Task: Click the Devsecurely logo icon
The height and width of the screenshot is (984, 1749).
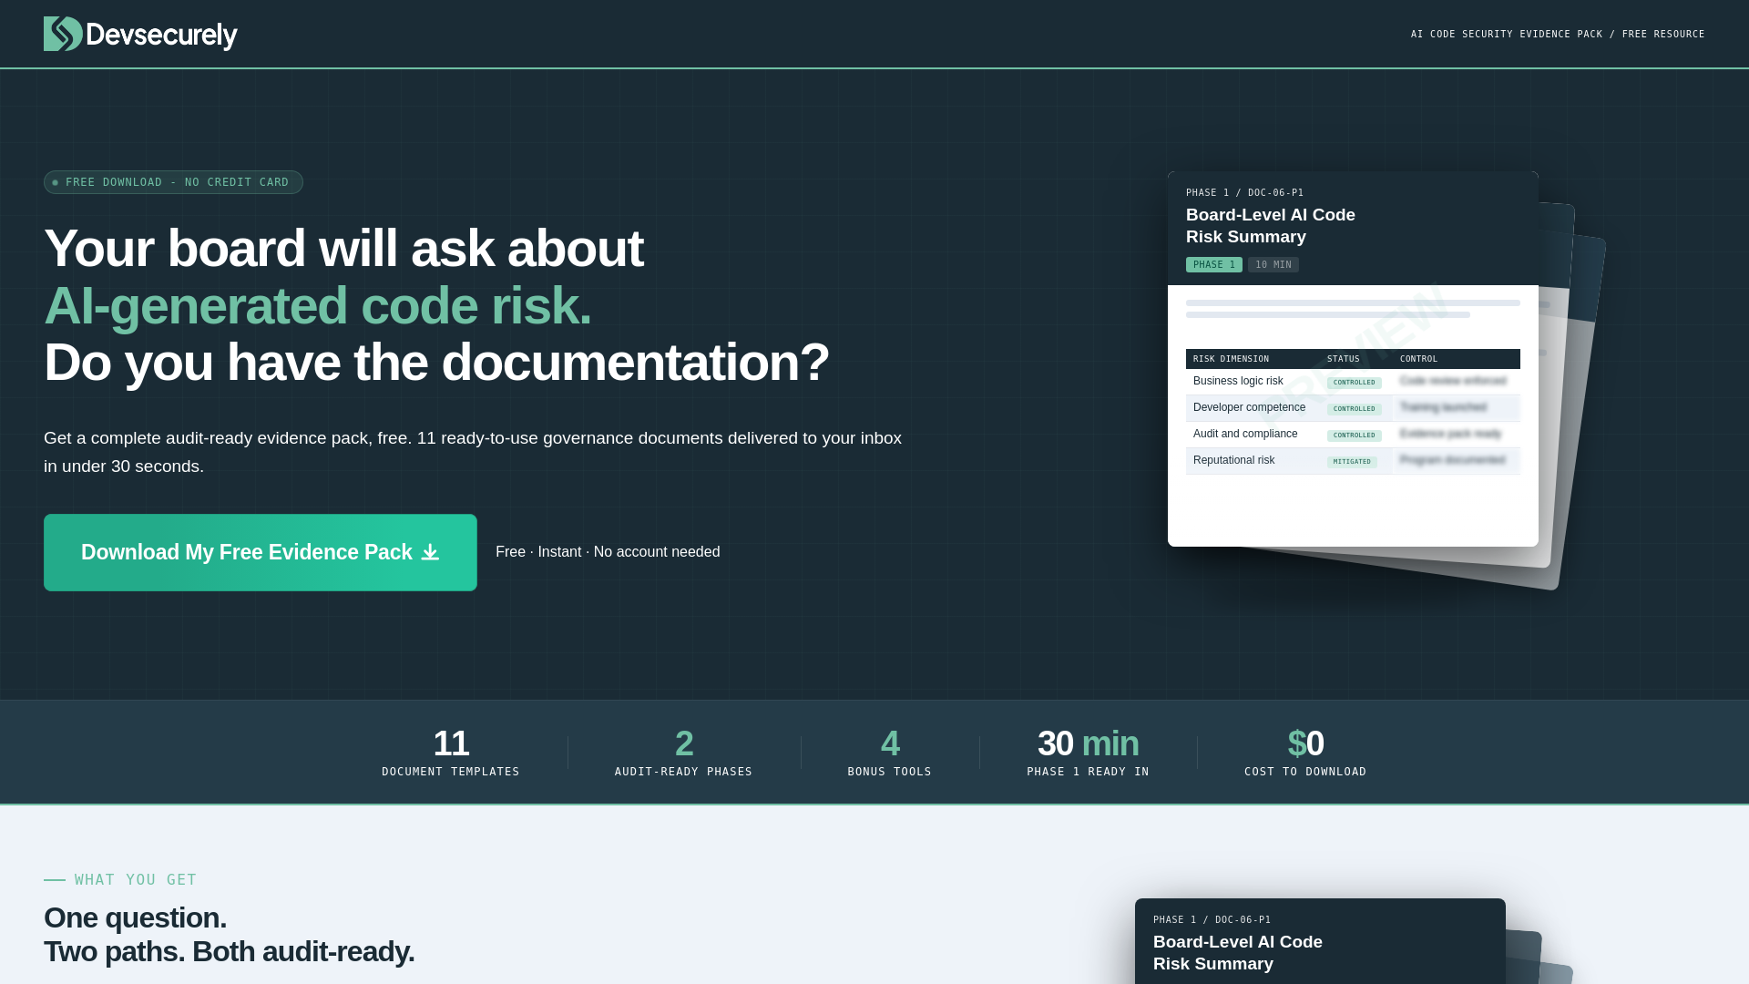Action: 63,34
